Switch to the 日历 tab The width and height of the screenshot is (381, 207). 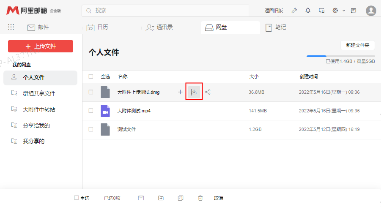tap(97, 27)
